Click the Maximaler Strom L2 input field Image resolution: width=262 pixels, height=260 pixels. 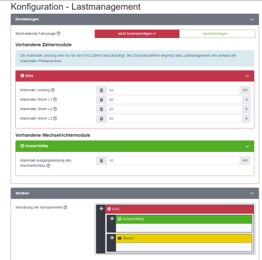(174, 109)
